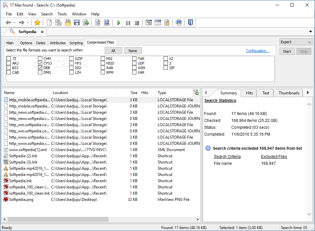Uncheck the DEB format checkbox
The height and width of the screenshot is (231, 315).
tap(40, 68)
